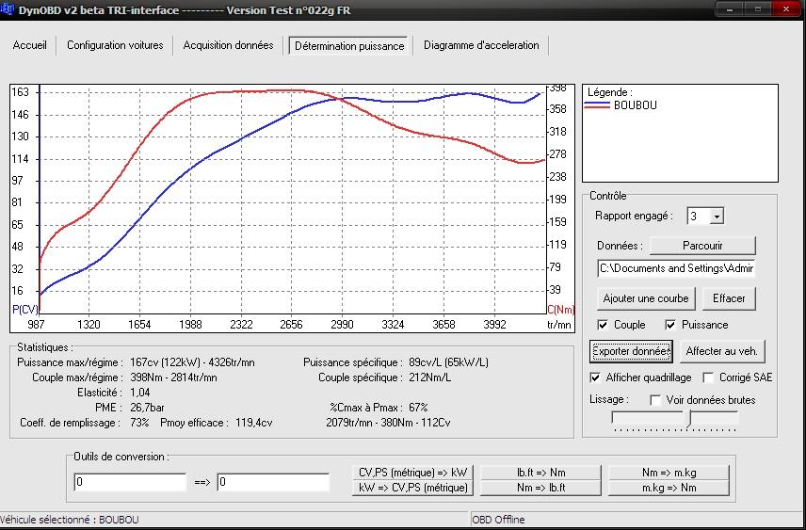Viewport: 806px width, 530px height.
Task: Click the Nm => m.kg button
Action: pyautogui.click(x=669, y=473)
